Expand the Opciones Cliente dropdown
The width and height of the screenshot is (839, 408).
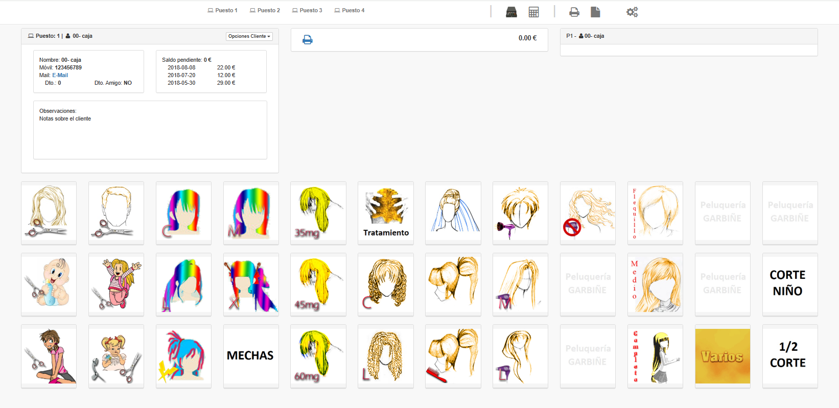click(249, 36)
